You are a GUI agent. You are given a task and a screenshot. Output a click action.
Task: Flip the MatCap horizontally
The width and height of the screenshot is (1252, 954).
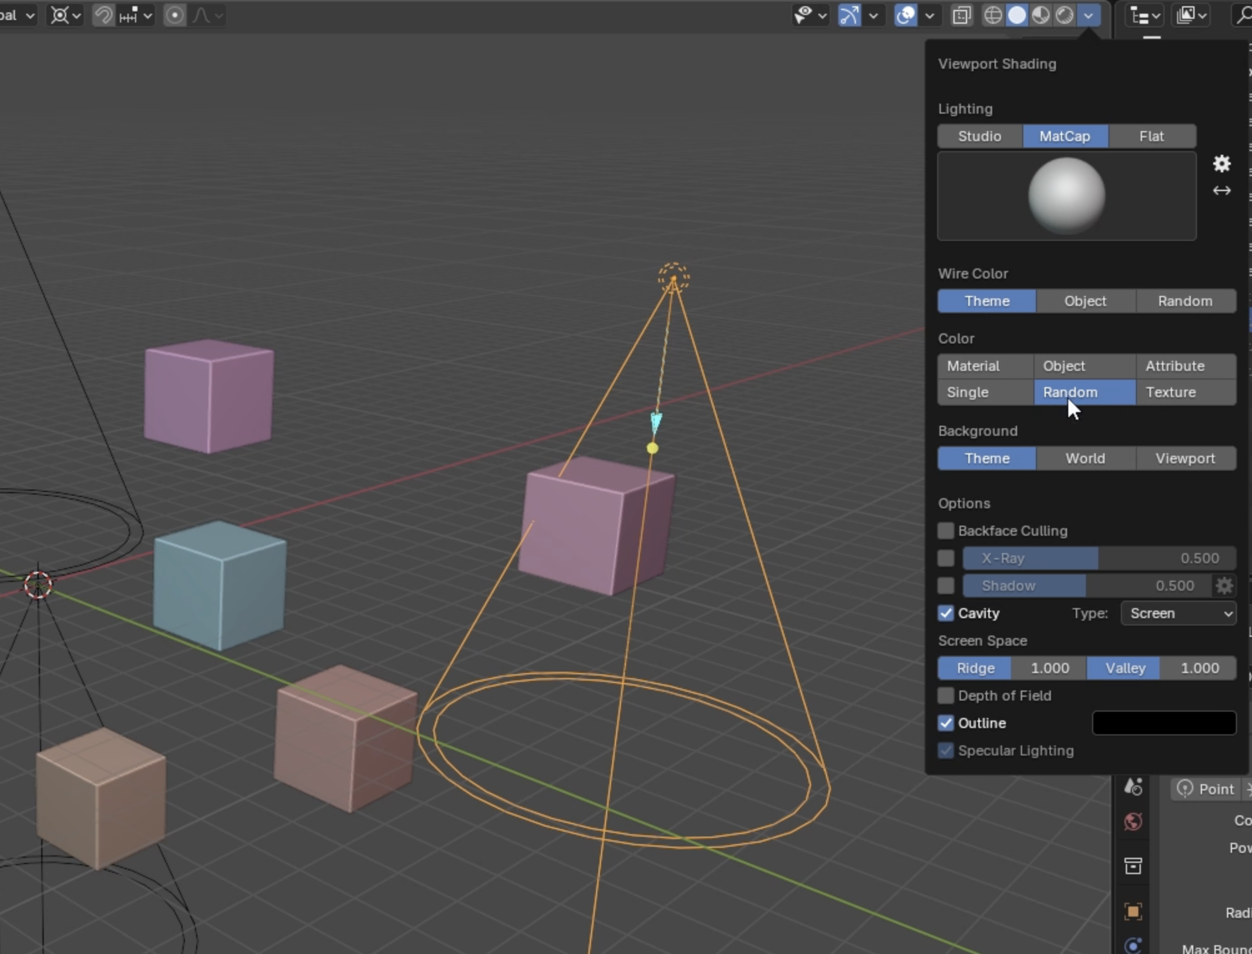coord(1221,190)
